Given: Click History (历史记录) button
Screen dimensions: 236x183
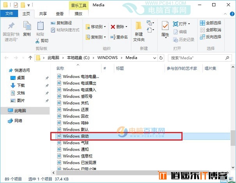Looking at the screenshot, I should point(184,40).
